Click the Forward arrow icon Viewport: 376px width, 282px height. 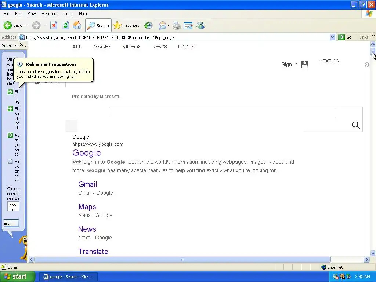(36, 25)
